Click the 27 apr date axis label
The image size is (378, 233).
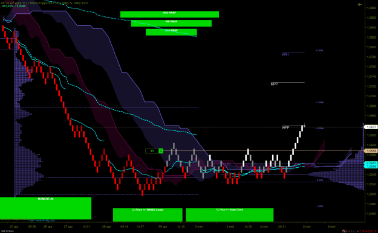[x=68, y=226]
